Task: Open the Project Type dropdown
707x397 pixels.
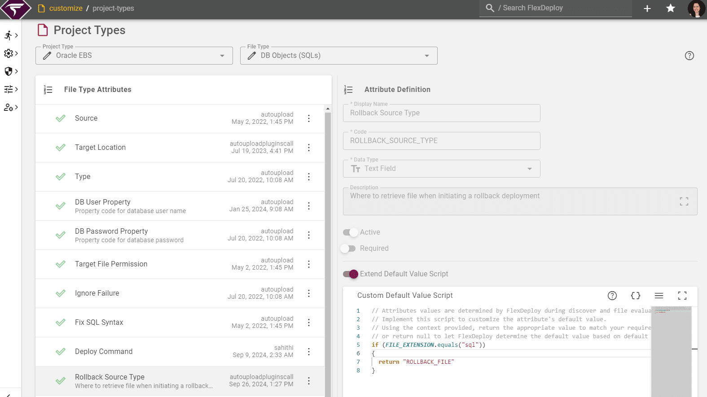Action: click(134, 56)
